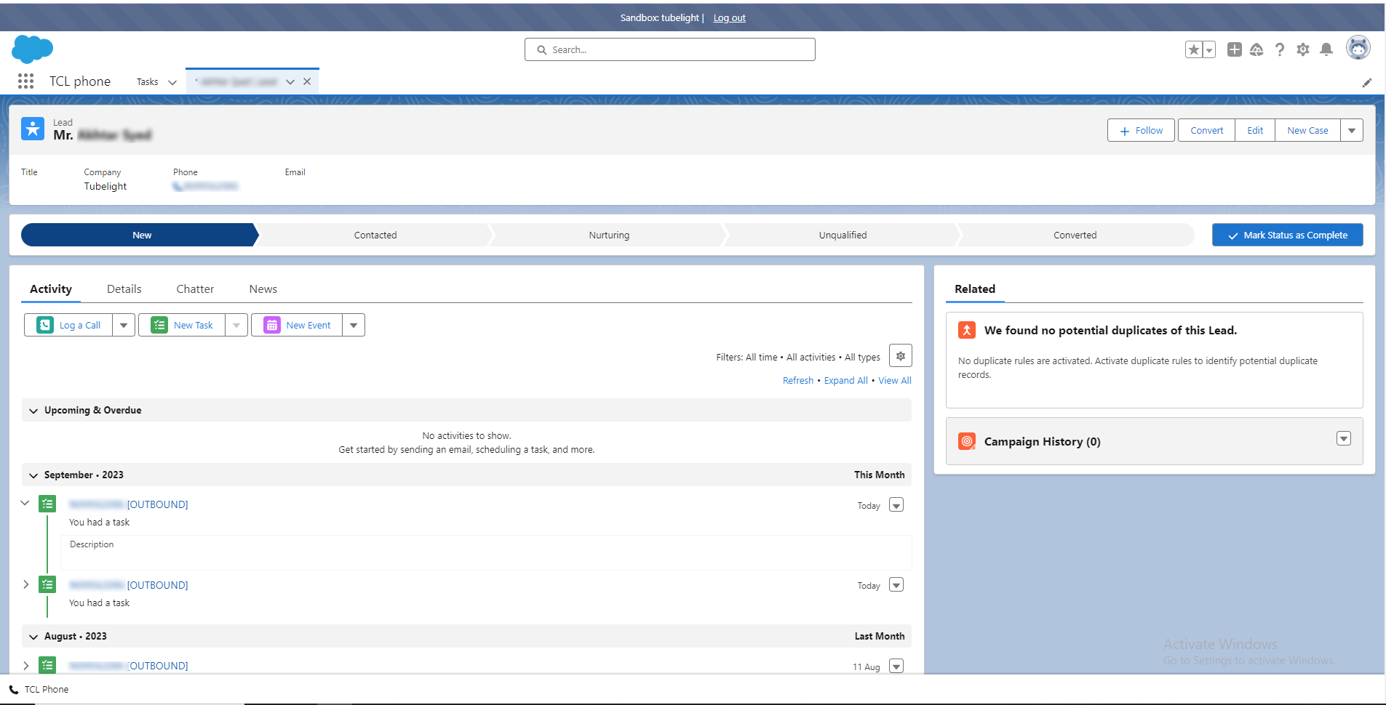Expand the Log a Call dropdown arrow
1386x705 pixels.
[124, 326]
